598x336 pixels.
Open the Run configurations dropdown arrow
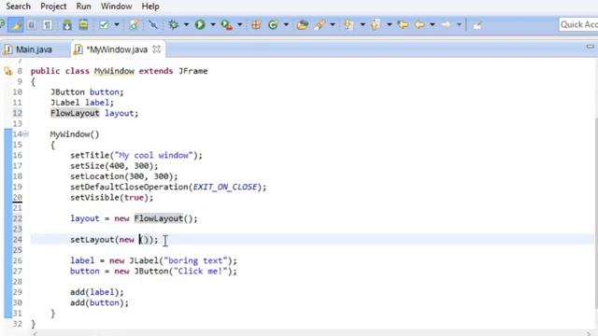[x=213, y=25]
